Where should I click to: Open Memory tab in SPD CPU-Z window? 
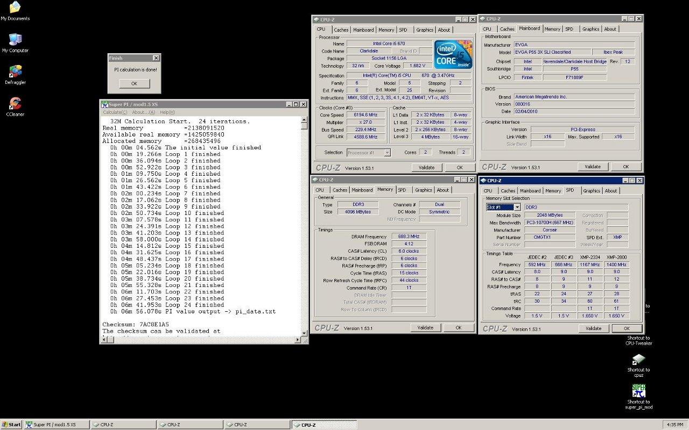(553, 191)
